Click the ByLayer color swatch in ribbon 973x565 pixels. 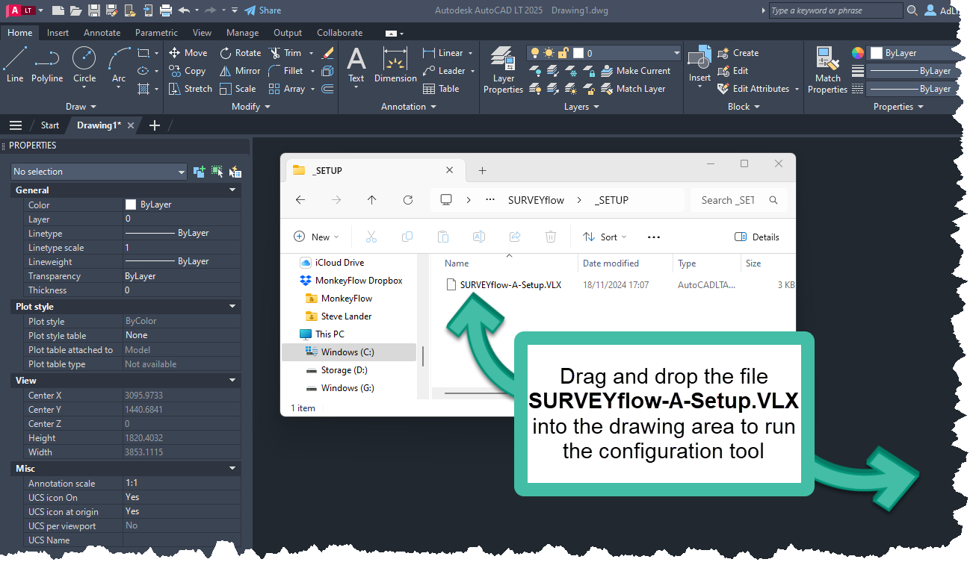pos(877,53)
